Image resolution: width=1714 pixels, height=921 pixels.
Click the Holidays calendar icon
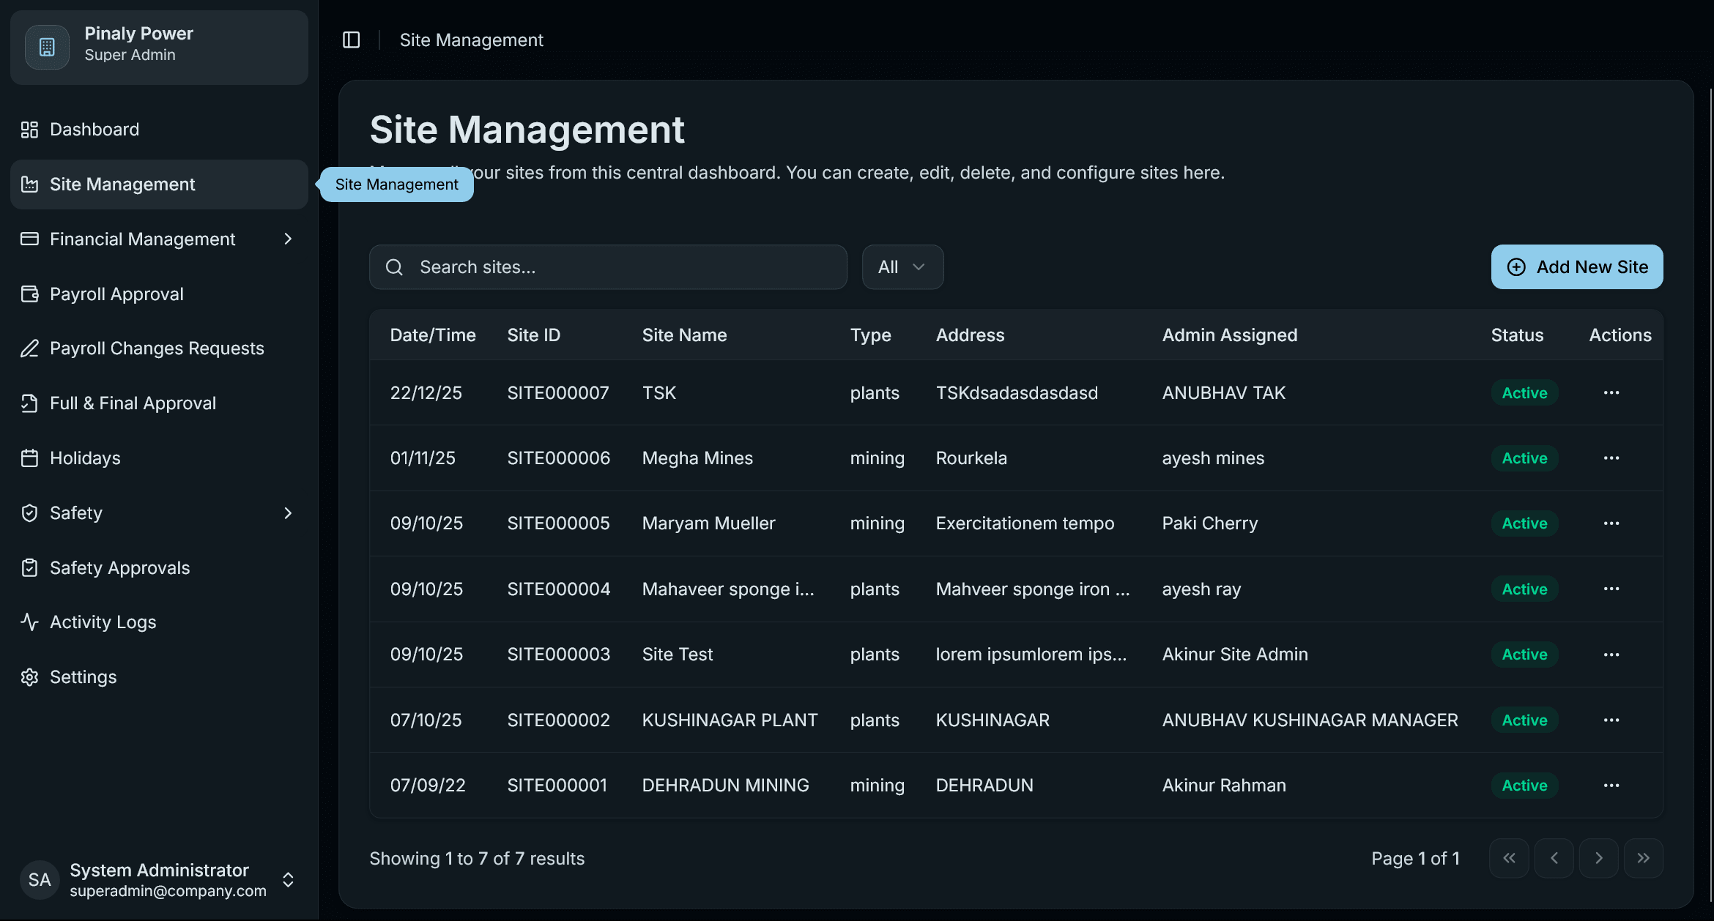29,458
